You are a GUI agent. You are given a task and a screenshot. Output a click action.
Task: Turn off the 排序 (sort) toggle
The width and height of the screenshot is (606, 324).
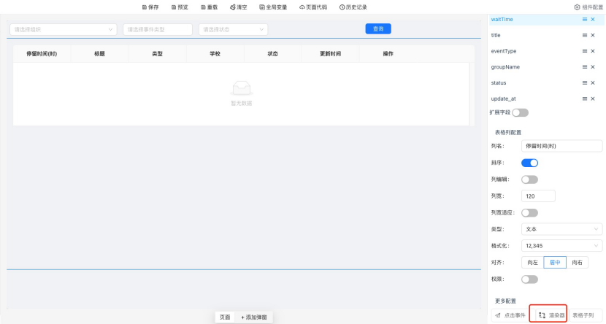(x=529, y=163)
